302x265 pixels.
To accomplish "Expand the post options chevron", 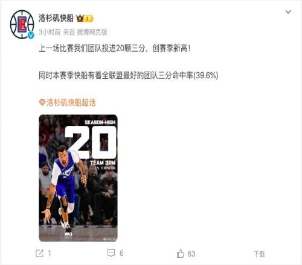I will click(x=288, y=12).
